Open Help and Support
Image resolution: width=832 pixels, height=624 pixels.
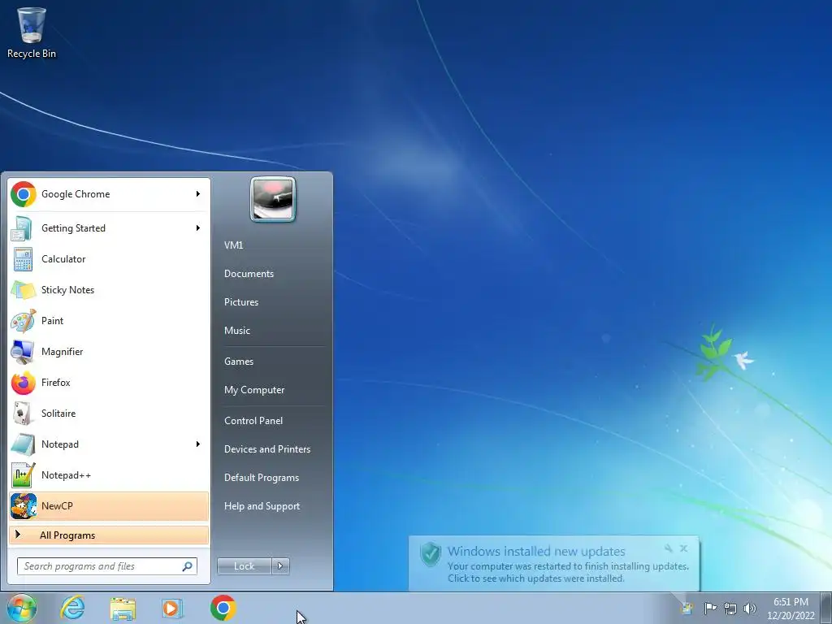coord(262,506)
